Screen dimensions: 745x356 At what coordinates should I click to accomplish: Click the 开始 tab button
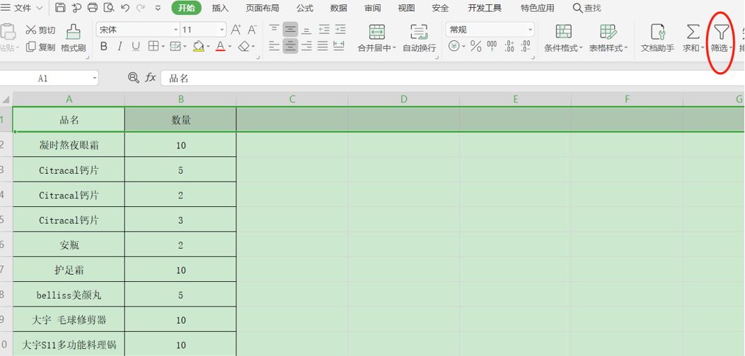186,8
